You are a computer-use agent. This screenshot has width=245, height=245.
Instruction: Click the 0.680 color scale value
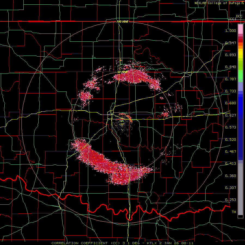coord(231,103)
